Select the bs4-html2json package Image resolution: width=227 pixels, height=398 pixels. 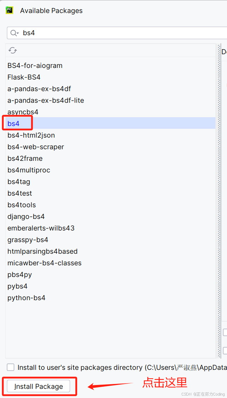pos(31,135)
